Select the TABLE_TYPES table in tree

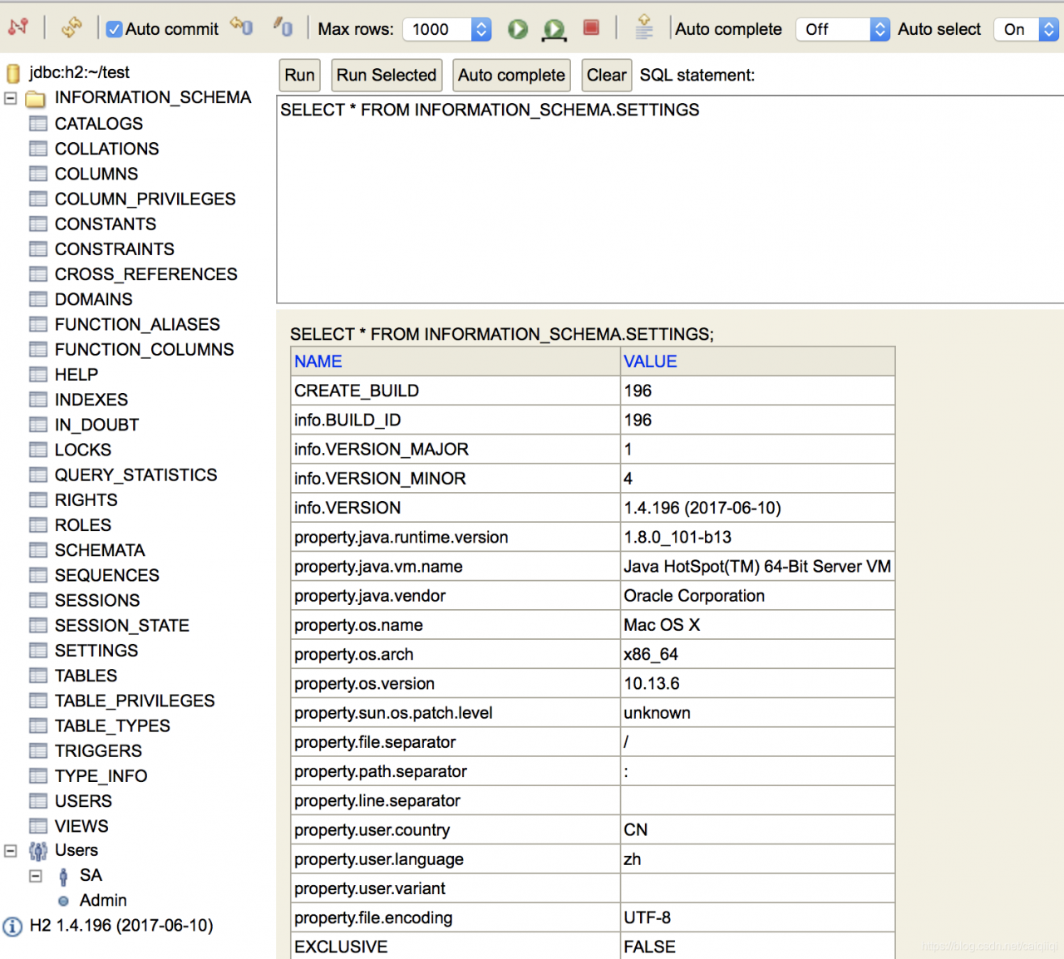pyautogui.click(x=112, y=726)
